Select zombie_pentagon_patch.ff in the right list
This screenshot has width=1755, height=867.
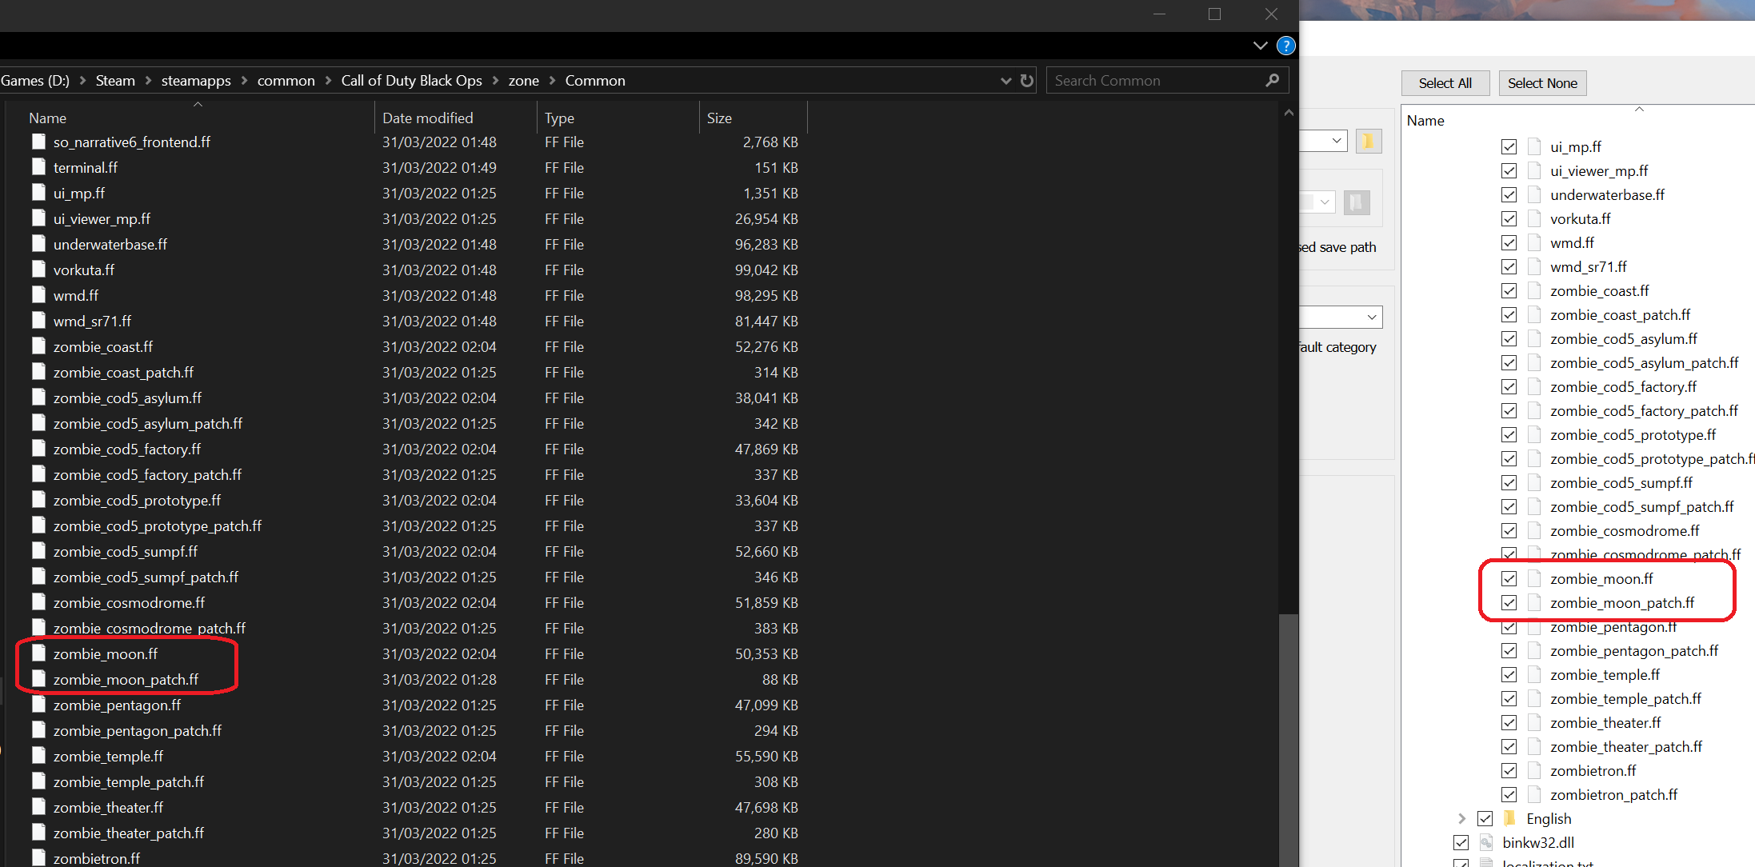coord(1633,650)
